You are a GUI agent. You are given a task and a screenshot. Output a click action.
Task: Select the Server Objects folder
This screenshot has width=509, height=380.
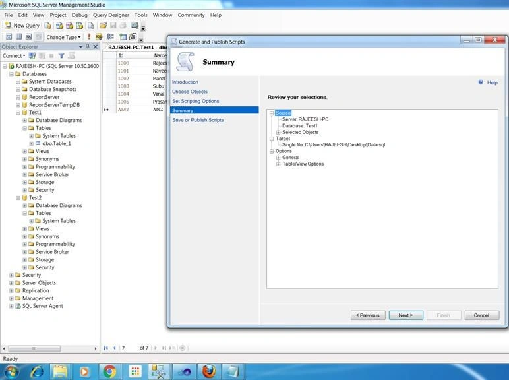coord(39,283)
